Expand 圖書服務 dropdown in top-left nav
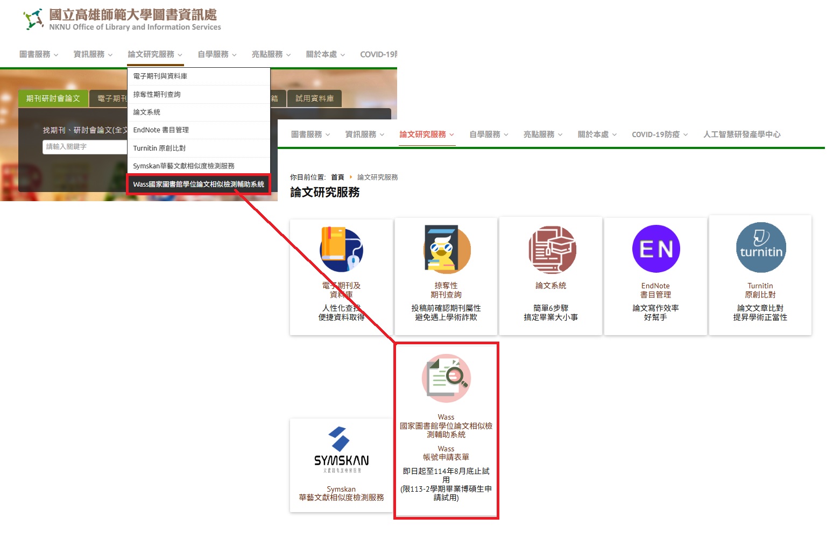The image size is (833, 539). [x=39, y=54]
